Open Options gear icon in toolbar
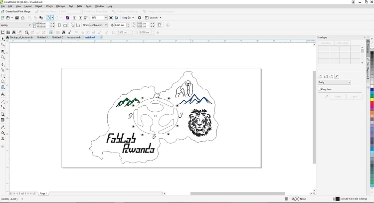The width and height of the screenshot is (374, 203). (x=140, y=17)
